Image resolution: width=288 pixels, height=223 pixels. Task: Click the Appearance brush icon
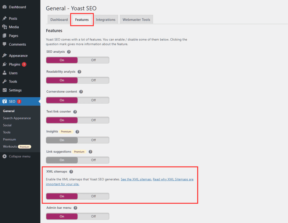pos(4,55)
